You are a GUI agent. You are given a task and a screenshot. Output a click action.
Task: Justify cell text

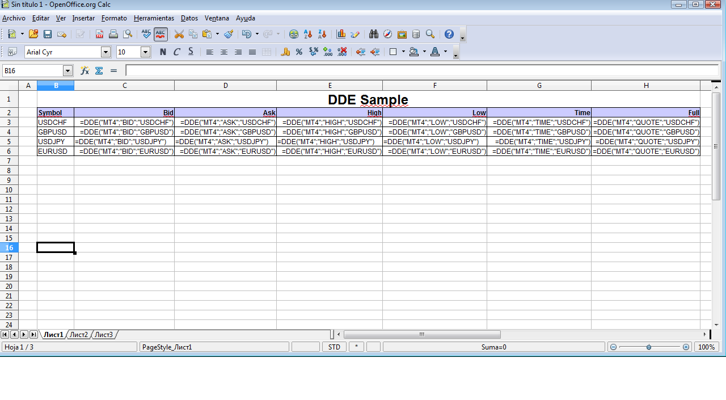[252, 52]
